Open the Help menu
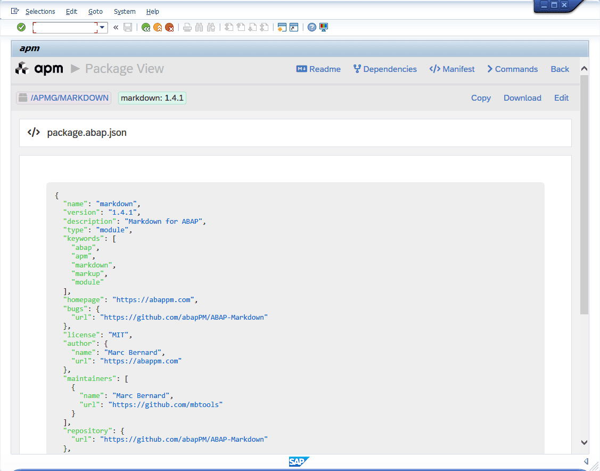600x471 pixels. [x=153, y=12]
